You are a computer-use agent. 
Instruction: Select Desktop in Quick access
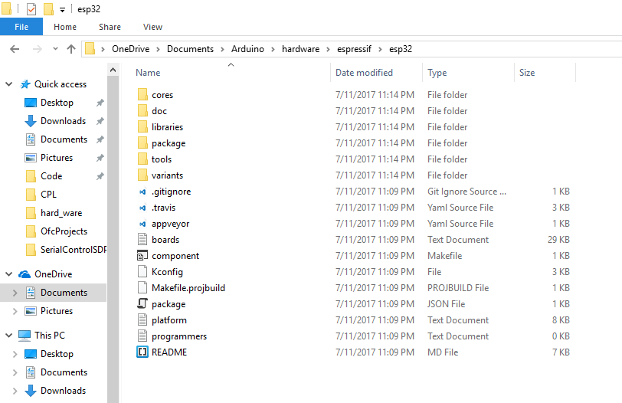[57, 103]
